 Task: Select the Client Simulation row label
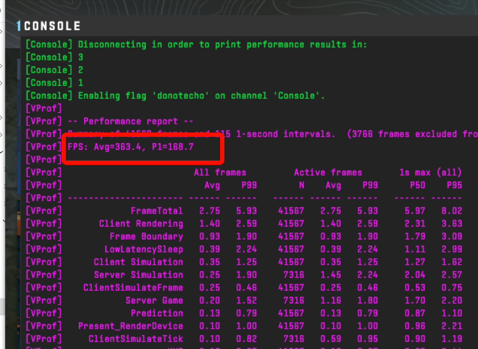(138, 262)
